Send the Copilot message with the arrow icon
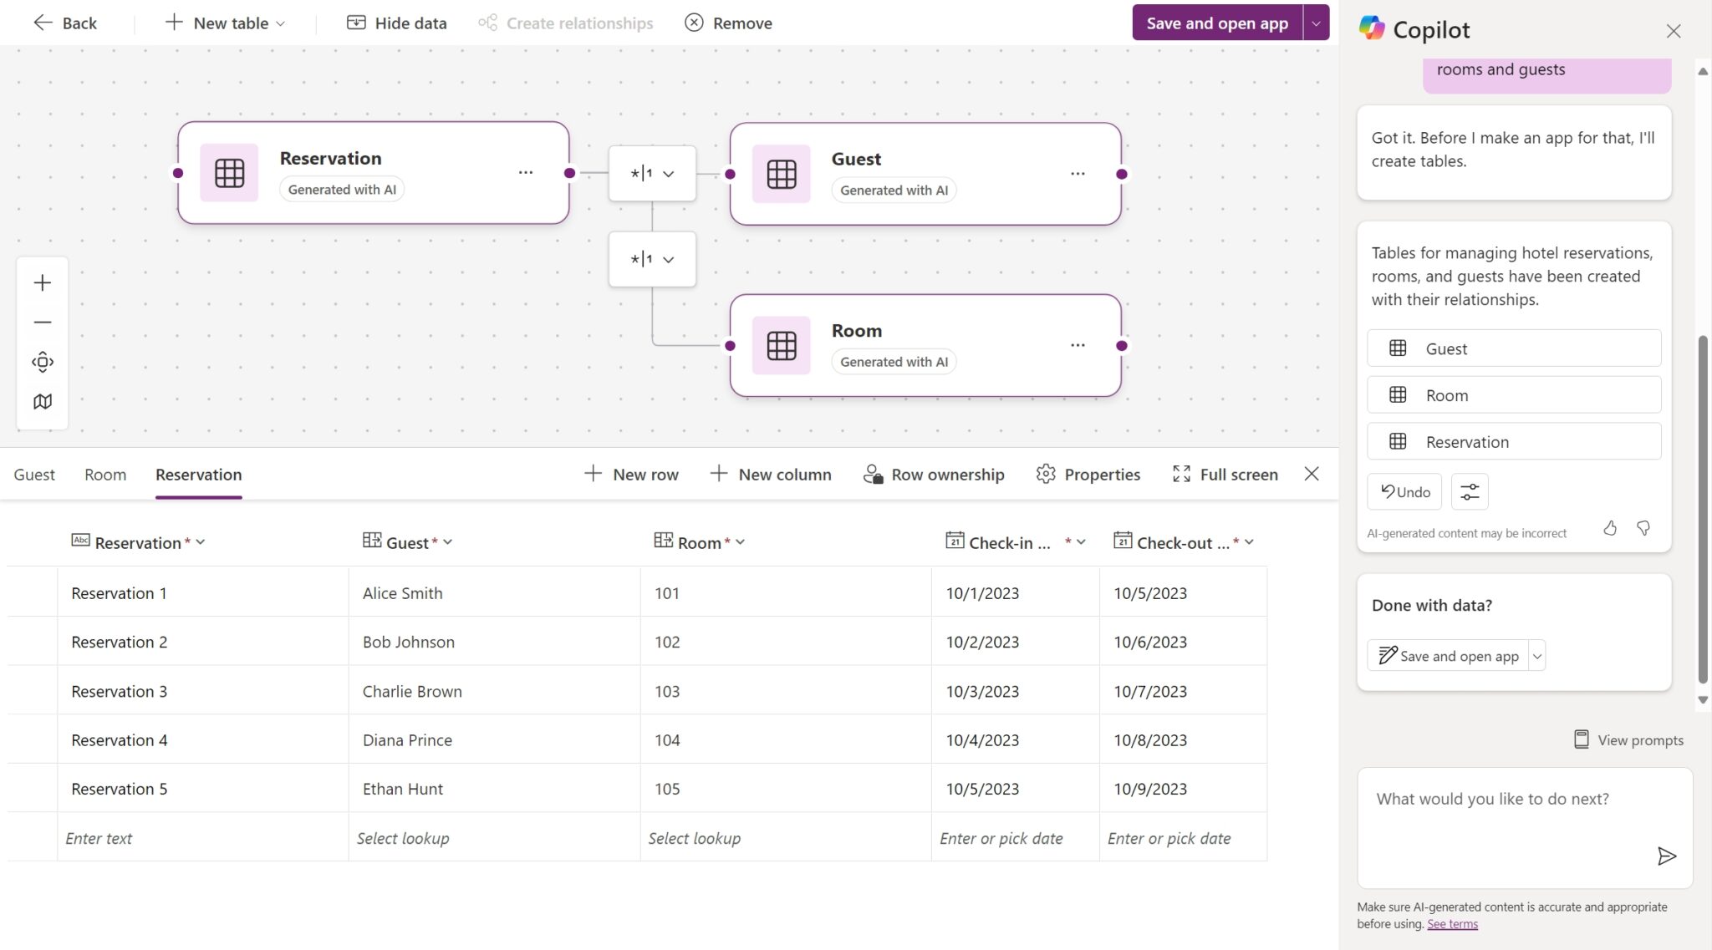The image size is (1712, 950). [1667, 856]
